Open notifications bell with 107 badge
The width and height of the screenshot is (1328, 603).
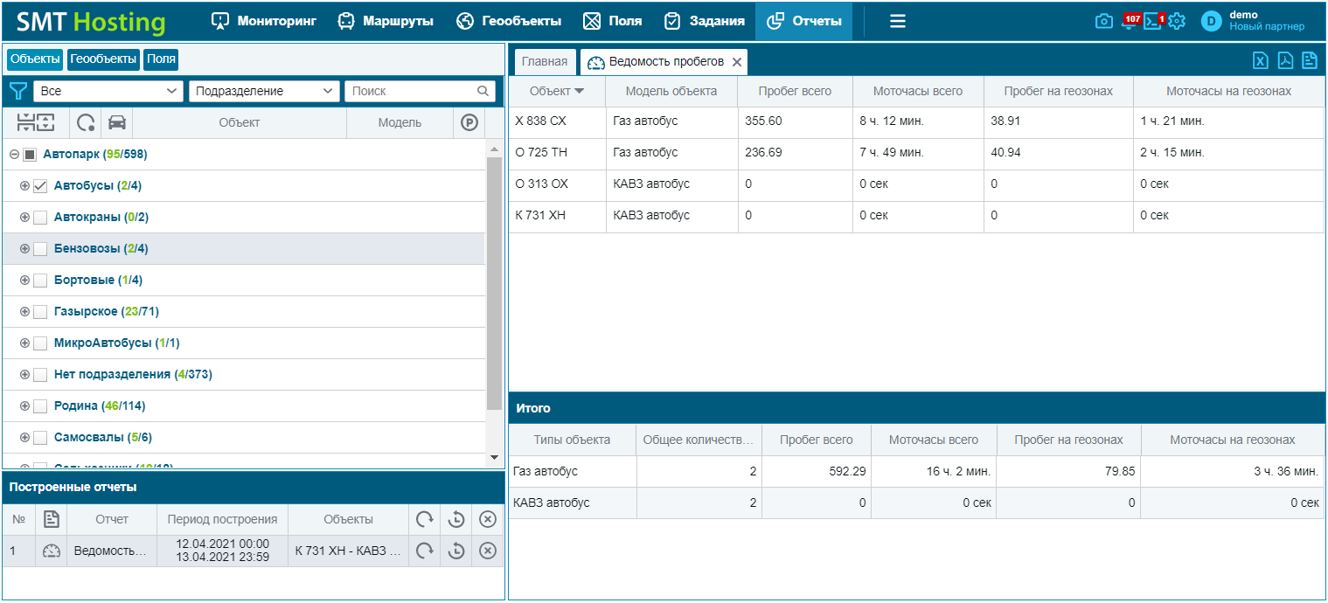point(1129,21)
